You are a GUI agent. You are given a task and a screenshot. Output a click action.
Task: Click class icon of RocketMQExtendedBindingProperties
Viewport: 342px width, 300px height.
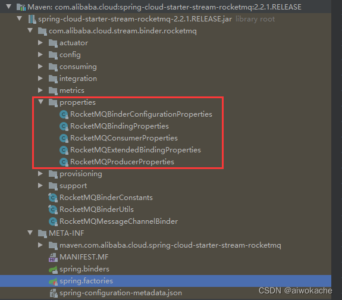pos(64,150)
